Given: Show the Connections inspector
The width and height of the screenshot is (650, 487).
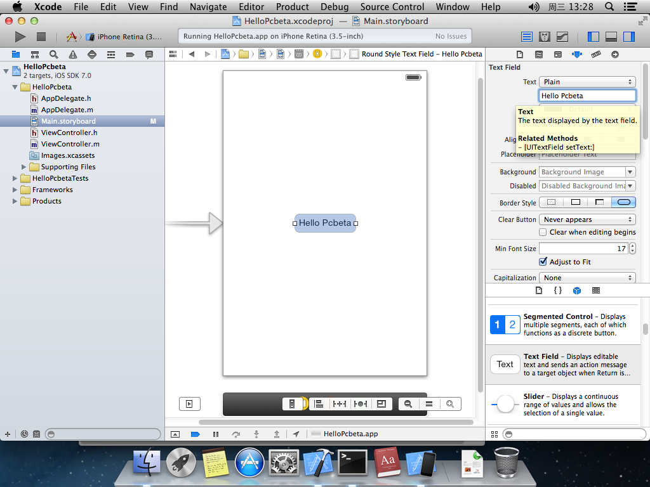Looking at the screenshot, I should [x=614, y=55].
